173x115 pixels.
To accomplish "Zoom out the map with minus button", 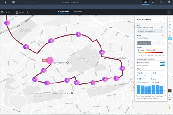I will point(170,103).
